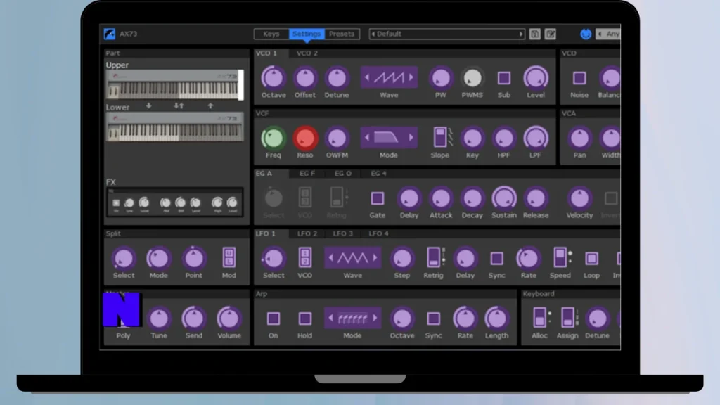Select next Arp Mode arrow
The height and width of the screenshot is (405, 720).
(x=375, y=318)
